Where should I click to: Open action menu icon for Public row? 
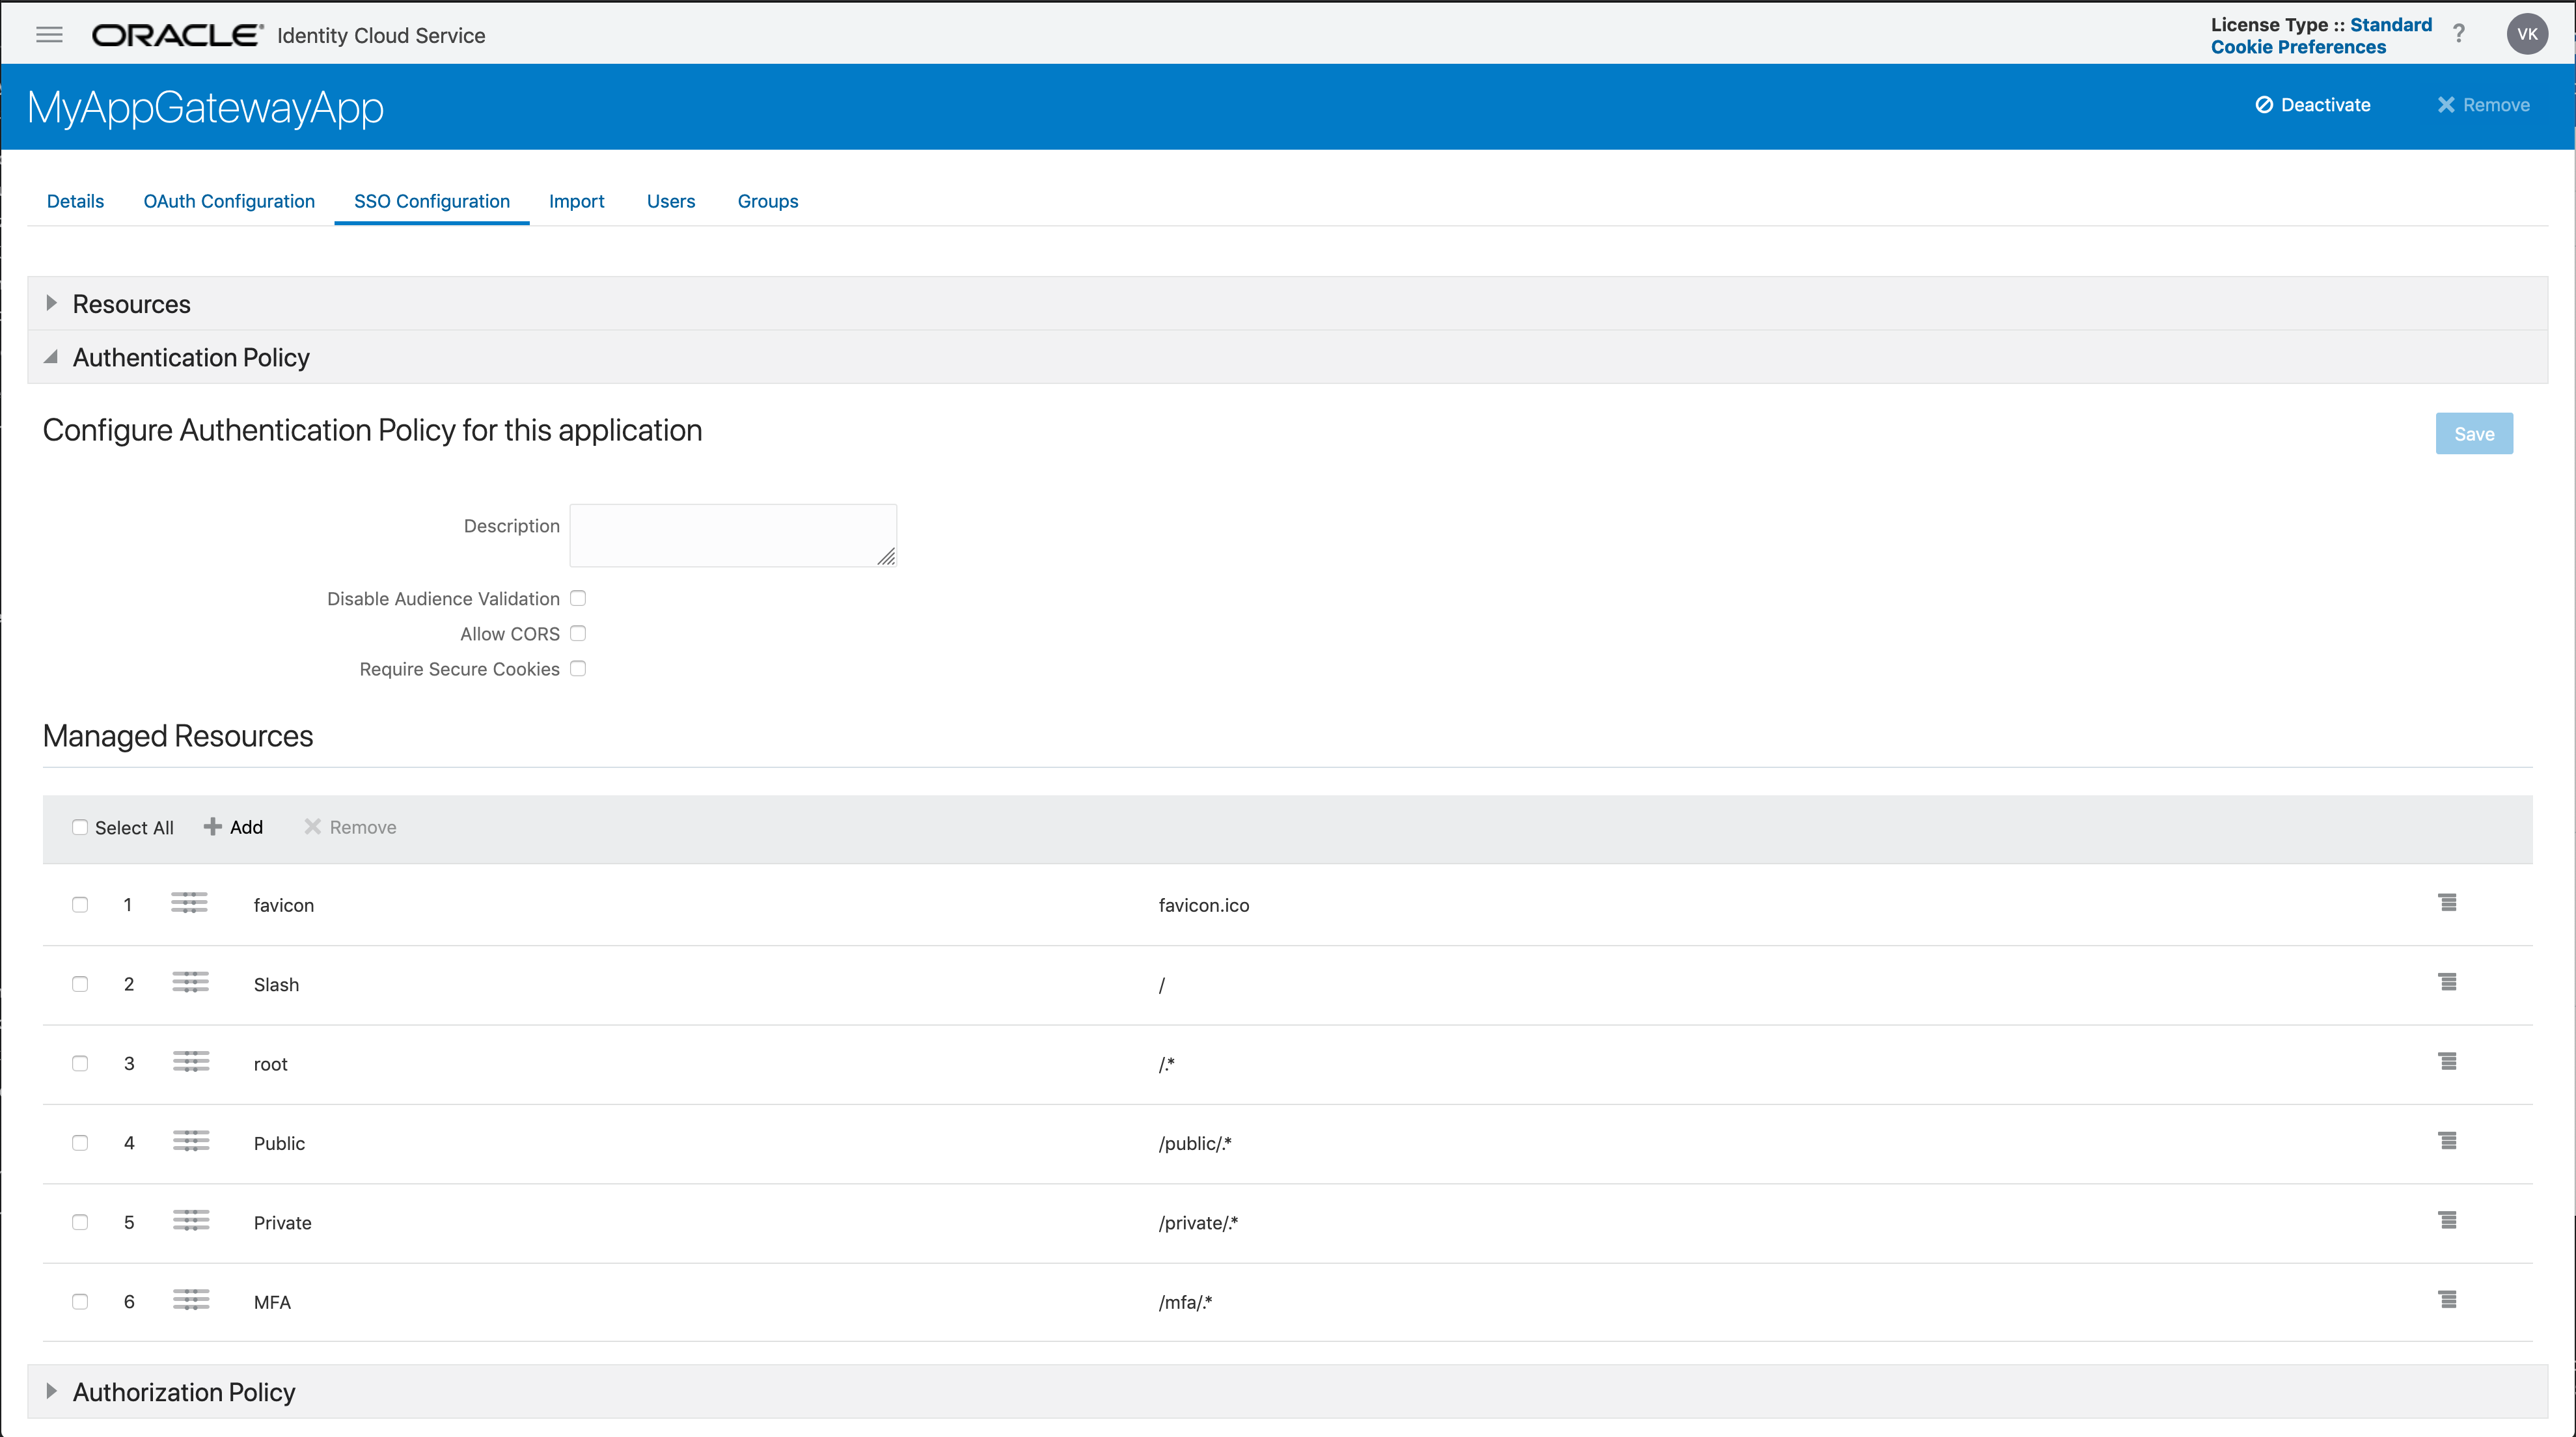2447,1141
